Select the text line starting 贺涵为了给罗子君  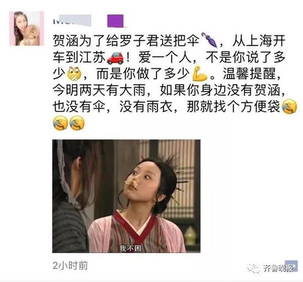169,41
